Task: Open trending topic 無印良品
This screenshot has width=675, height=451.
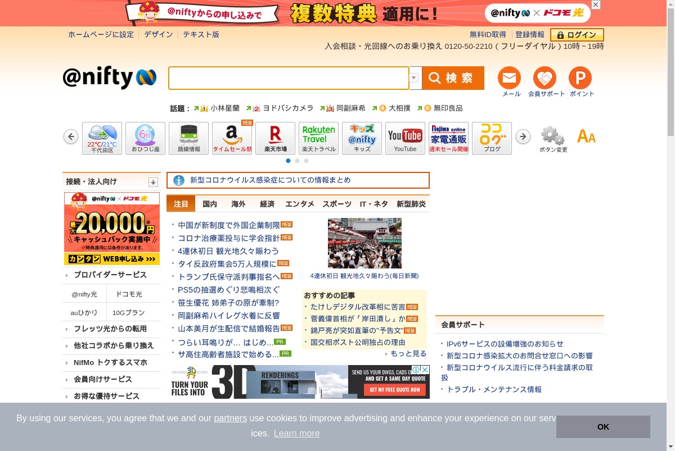Action: tap(448, 108)
